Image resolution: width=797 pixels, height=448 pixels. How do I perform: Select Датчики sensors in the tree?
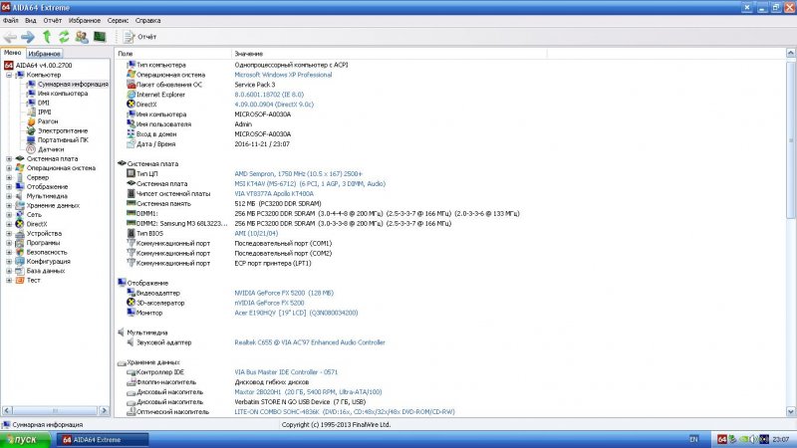click(50, 149)
